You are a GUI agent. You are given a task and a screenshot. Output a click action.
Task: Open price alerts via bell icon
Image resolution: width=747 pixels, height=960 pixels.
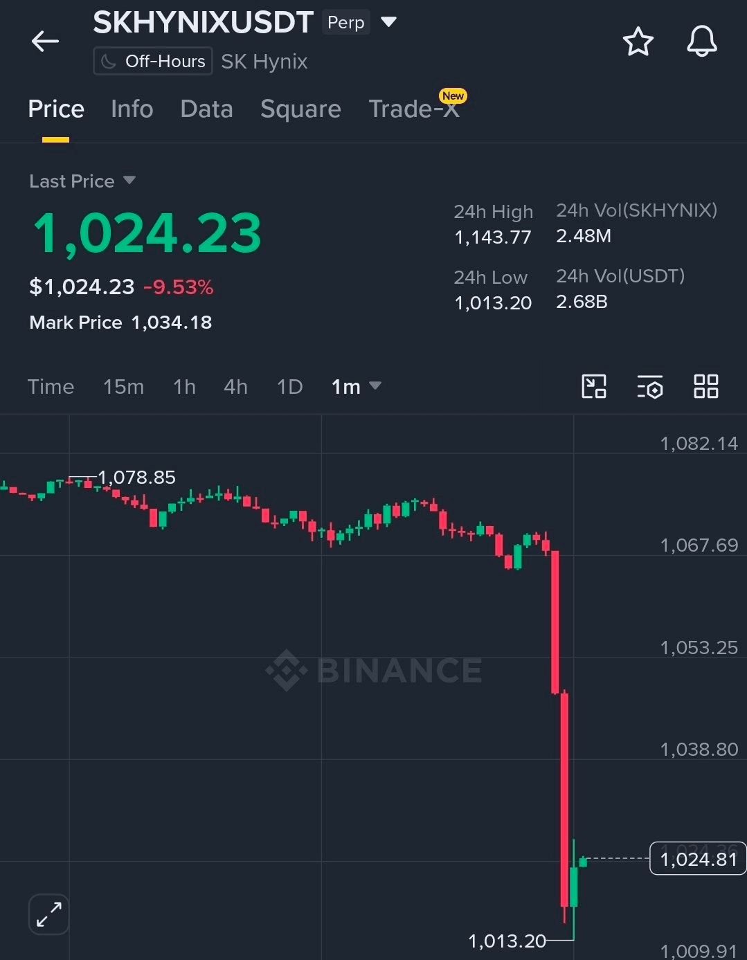[x=701, y=42]
